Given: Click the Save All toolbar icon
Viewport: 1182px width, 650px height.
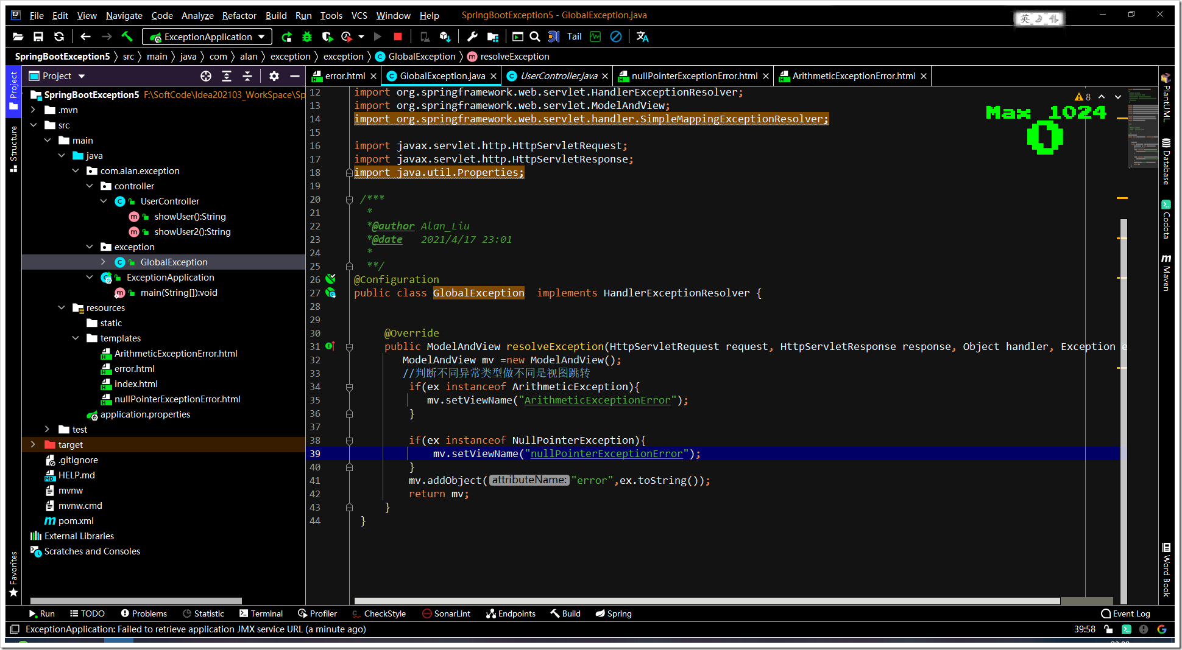Looking at the screenshot, I should click(38, 37).
